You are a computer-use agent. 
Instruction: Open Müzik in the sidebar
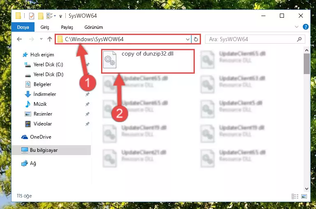40,104
